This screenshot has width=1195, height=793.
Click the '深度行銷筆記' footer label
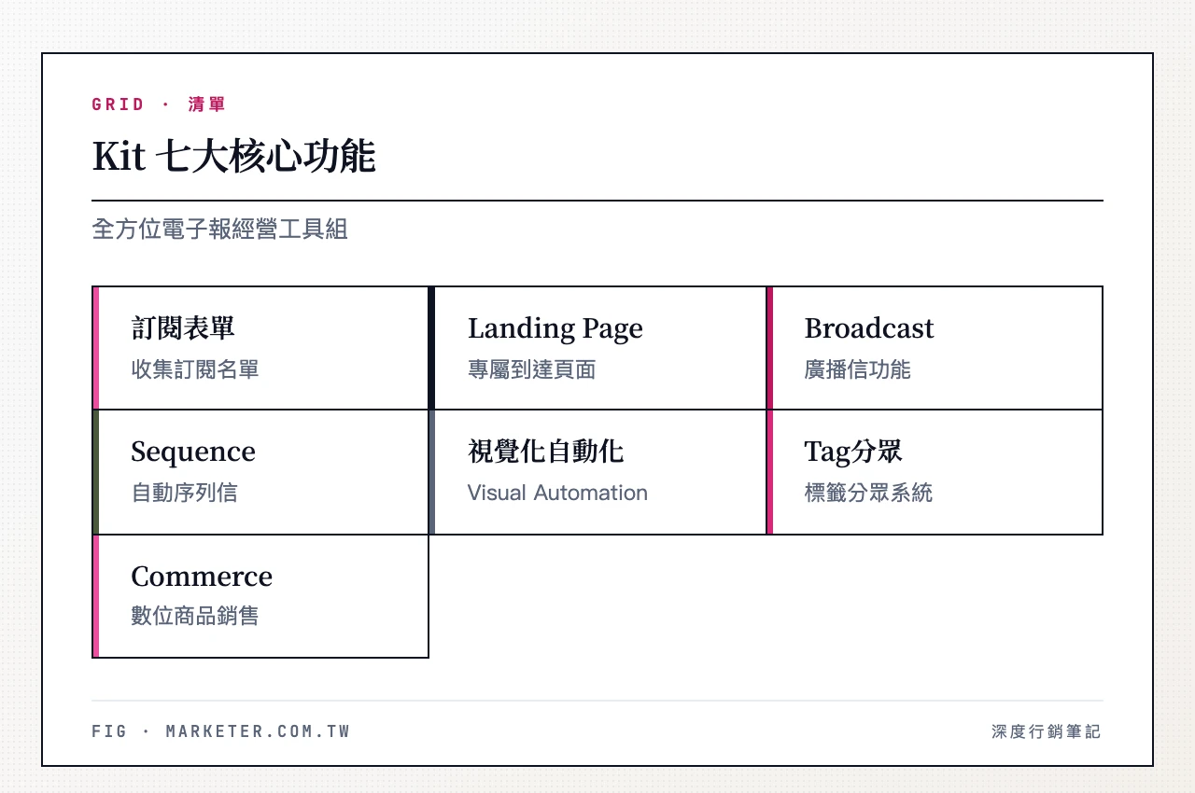click(x=1047, y=731)
